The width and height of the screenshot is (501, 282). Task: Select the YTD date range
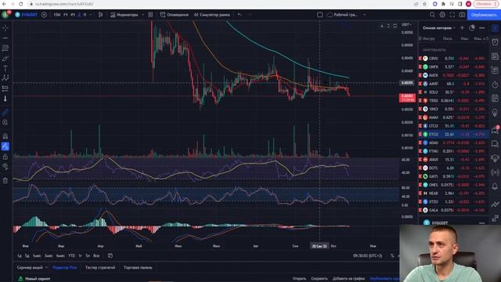click(71, 255)
